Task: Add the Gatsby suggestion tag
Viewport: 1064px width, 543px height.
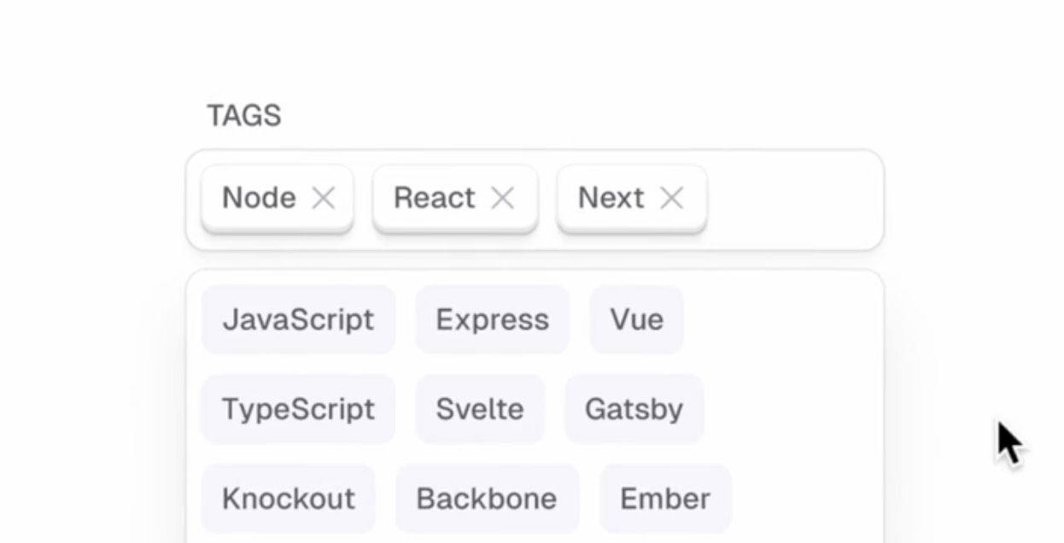Action: point(634,409)
